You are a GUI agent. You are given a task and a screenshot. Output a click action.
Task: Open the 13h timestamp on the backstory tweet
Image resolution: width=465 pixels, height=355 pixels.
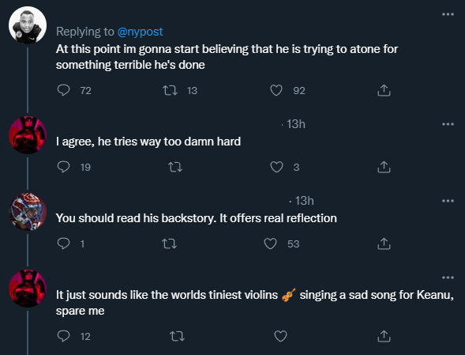(304, 201)
